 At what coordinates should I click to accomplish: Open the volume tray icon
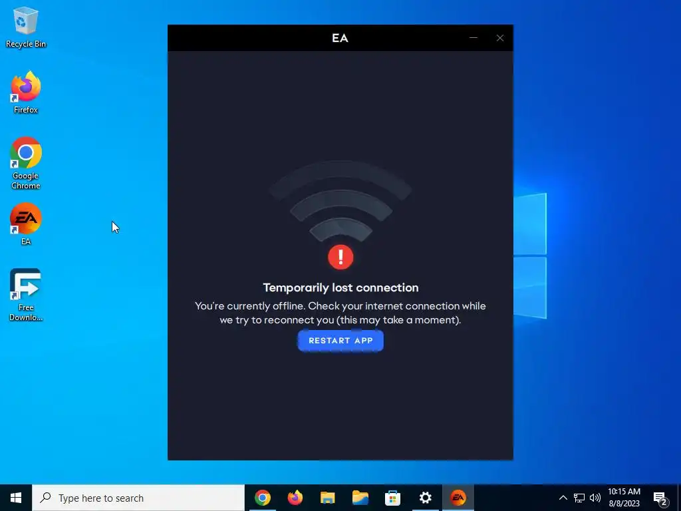point(595,498)
